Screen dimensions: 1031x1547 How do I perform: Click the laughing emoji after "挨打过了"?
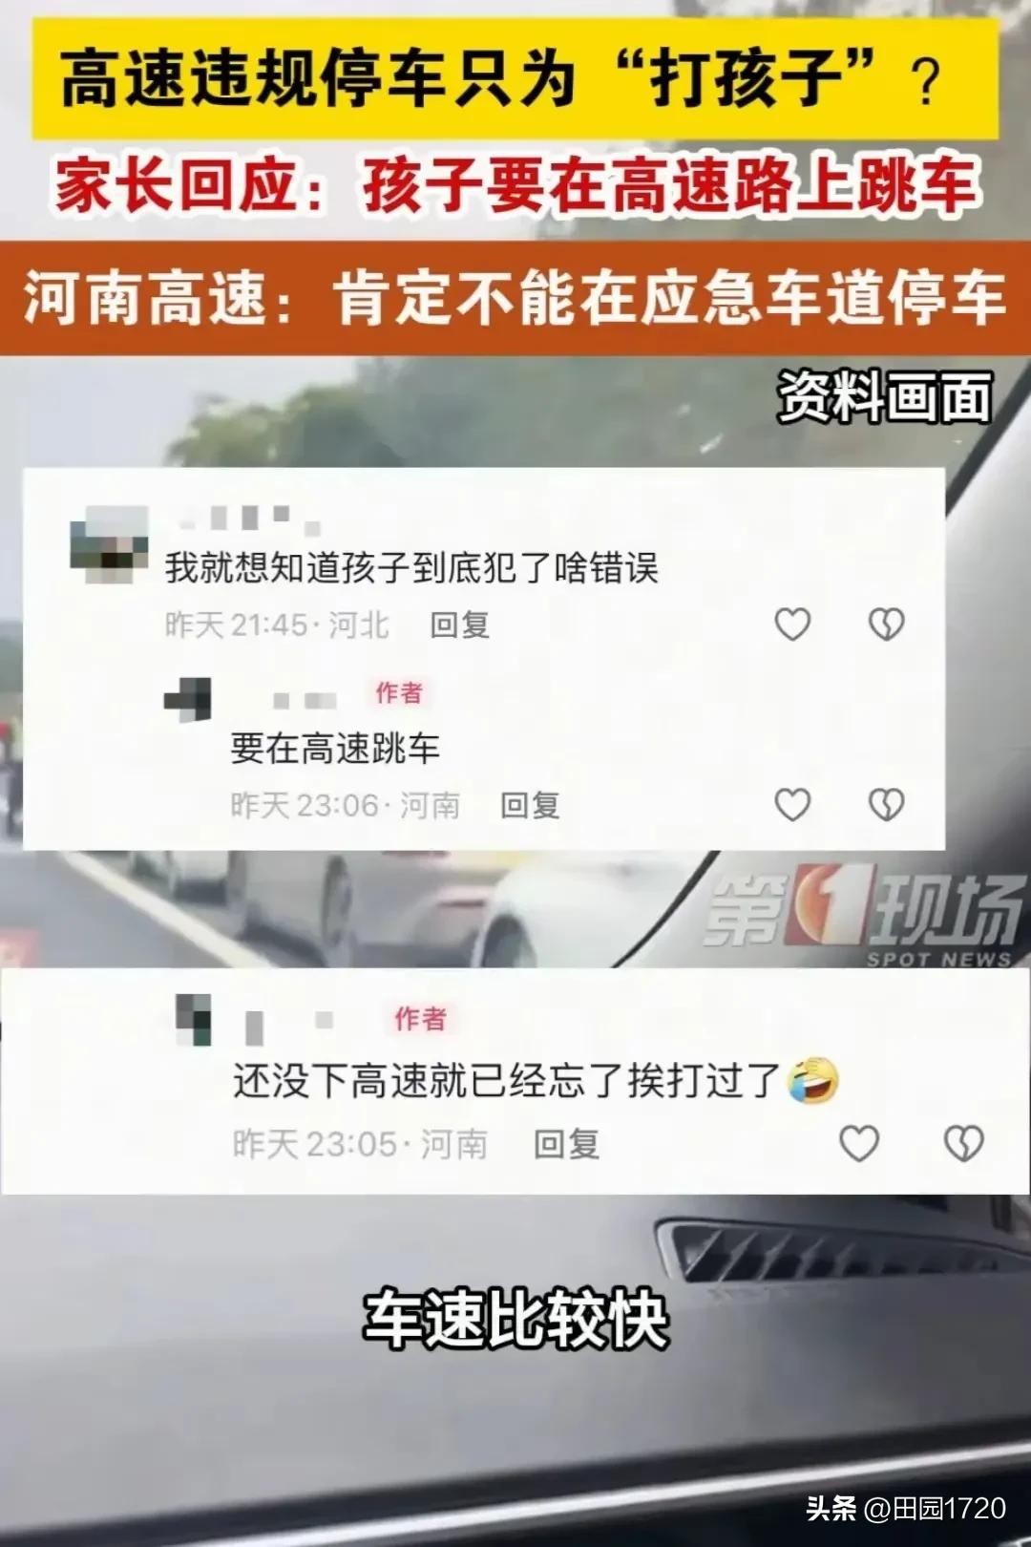812,1081
